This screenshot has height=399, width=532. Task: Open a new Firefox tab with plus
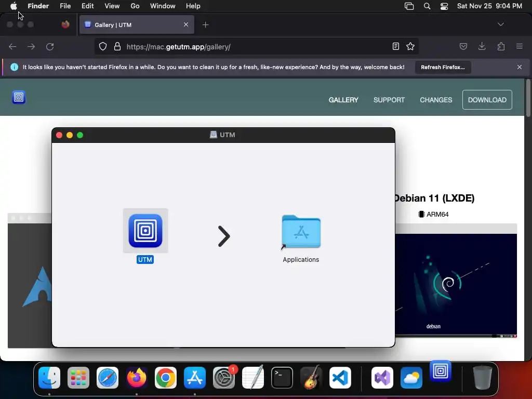pos(205,25)
